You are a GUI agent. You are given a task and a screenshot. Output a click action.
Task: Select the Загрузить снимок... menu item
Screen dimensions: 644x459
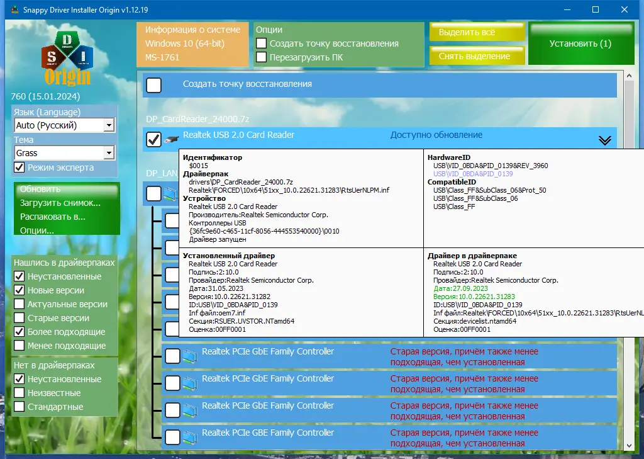60,203
